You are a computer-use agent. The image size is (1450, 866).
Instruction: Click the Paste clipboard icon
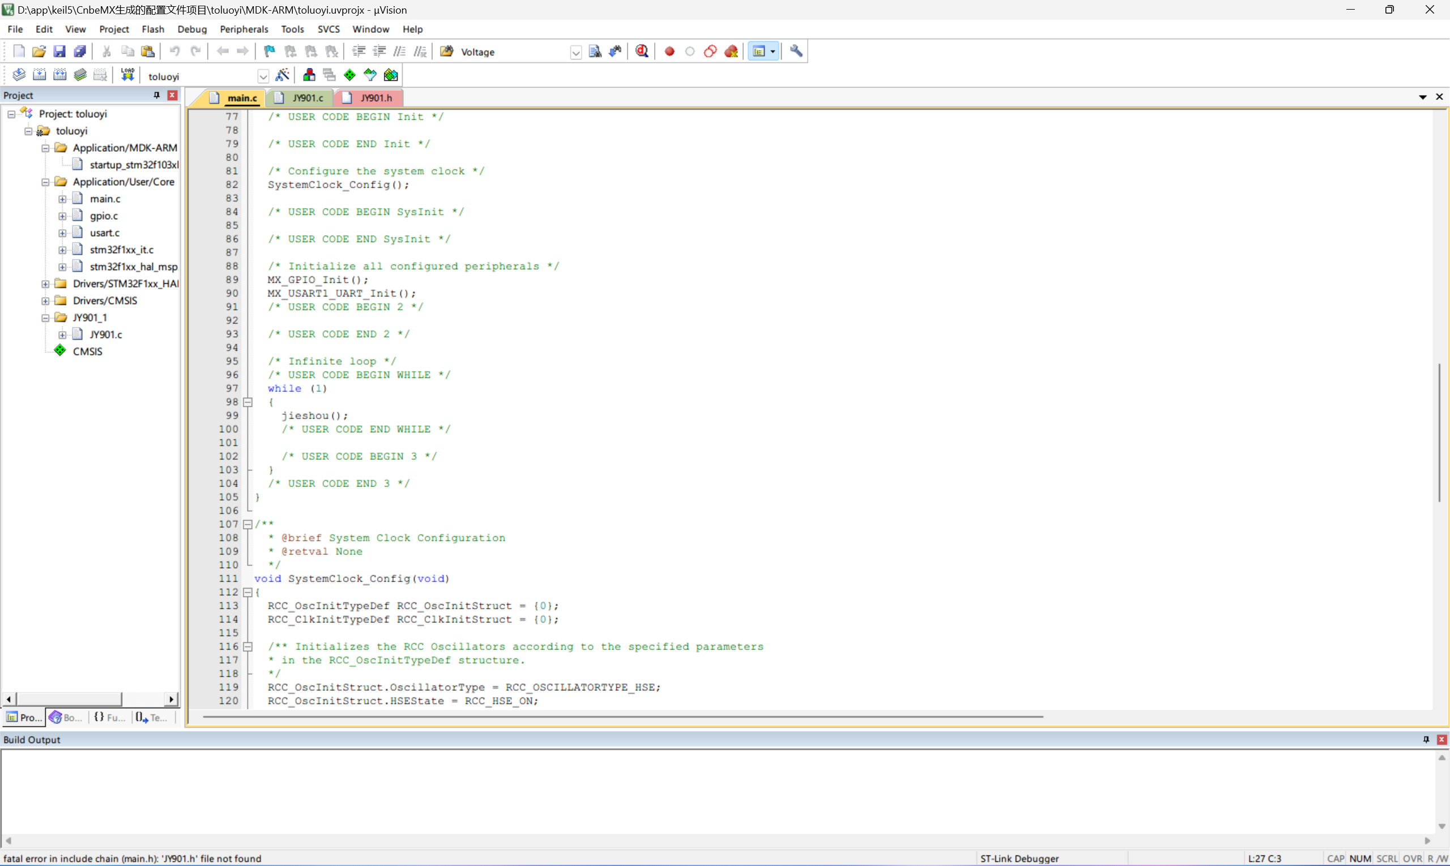[x=148, y=52]
